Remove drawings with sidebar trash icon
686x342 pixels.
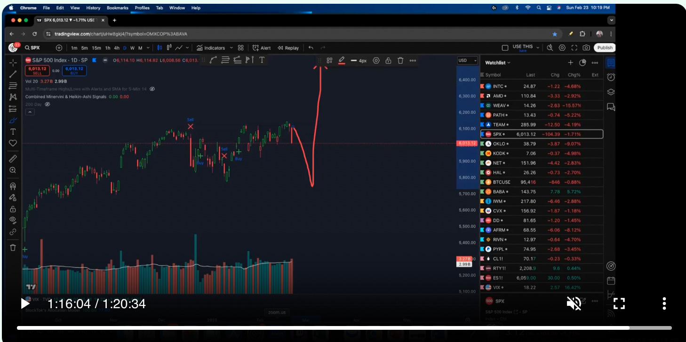click(13, 248)
